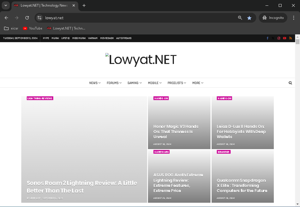The height and width of the screenshot is (207, 300).
Task: Open Honor Magic V3 Hands On article
Action: (176, 132)
